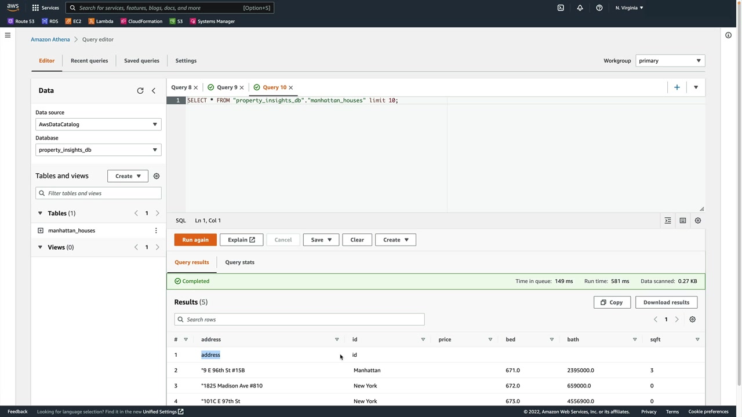Close the Query 10 tab
The height and width of the screenshot is (417, 742).
point(291,87)
